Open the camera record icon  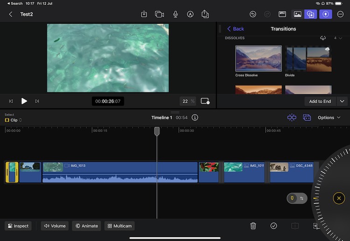point(160,14)
